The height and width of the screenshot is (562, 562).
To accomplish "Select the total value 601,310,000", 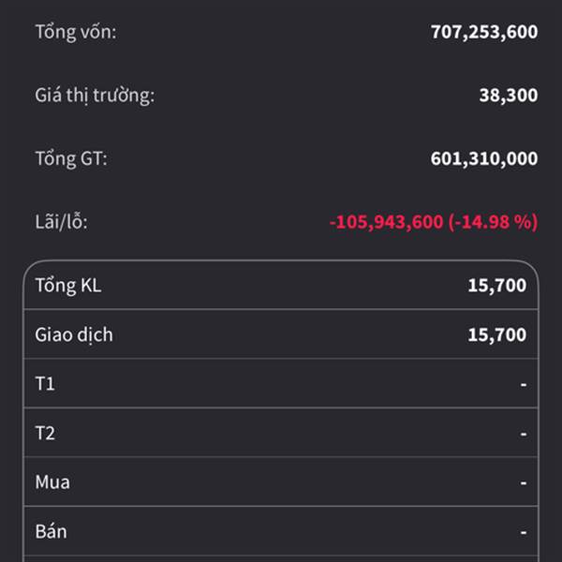I will [483, 158].
